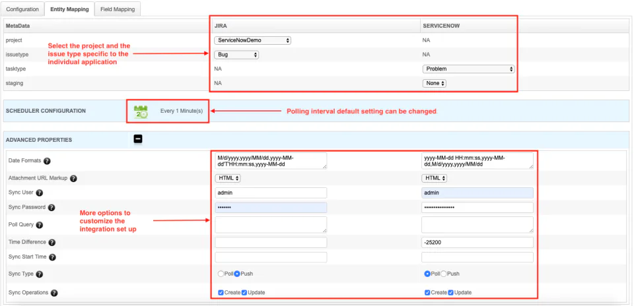Screen dimensions: 634x306
Task: Click the SERVICENOW column header
Action: point(441,26)
